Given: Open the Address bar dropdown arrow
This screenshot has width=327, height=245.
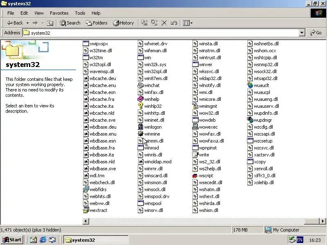Looking at the screenshot, I should [302, 33].
